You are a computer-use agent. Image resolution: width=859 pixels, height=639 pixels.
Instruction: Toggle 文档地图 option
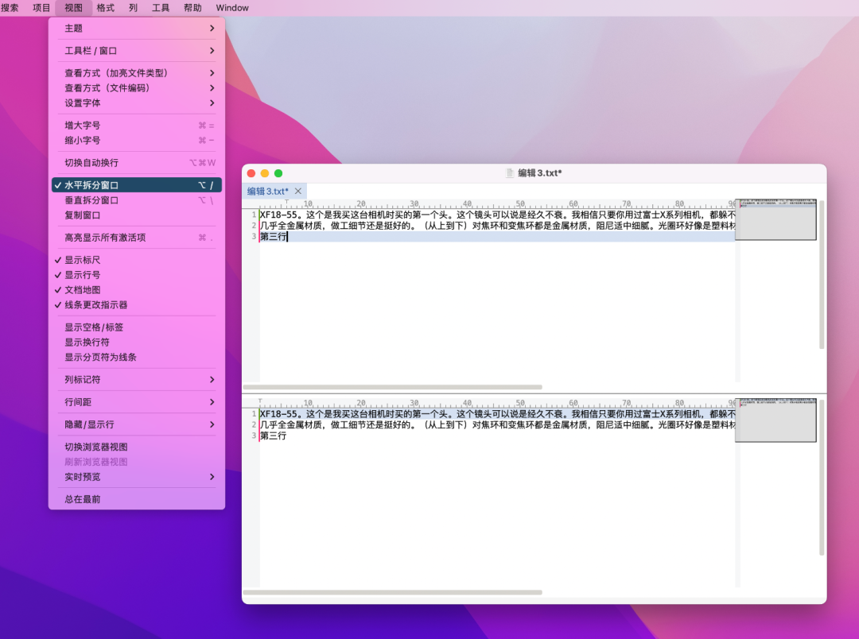click(137, 289)
